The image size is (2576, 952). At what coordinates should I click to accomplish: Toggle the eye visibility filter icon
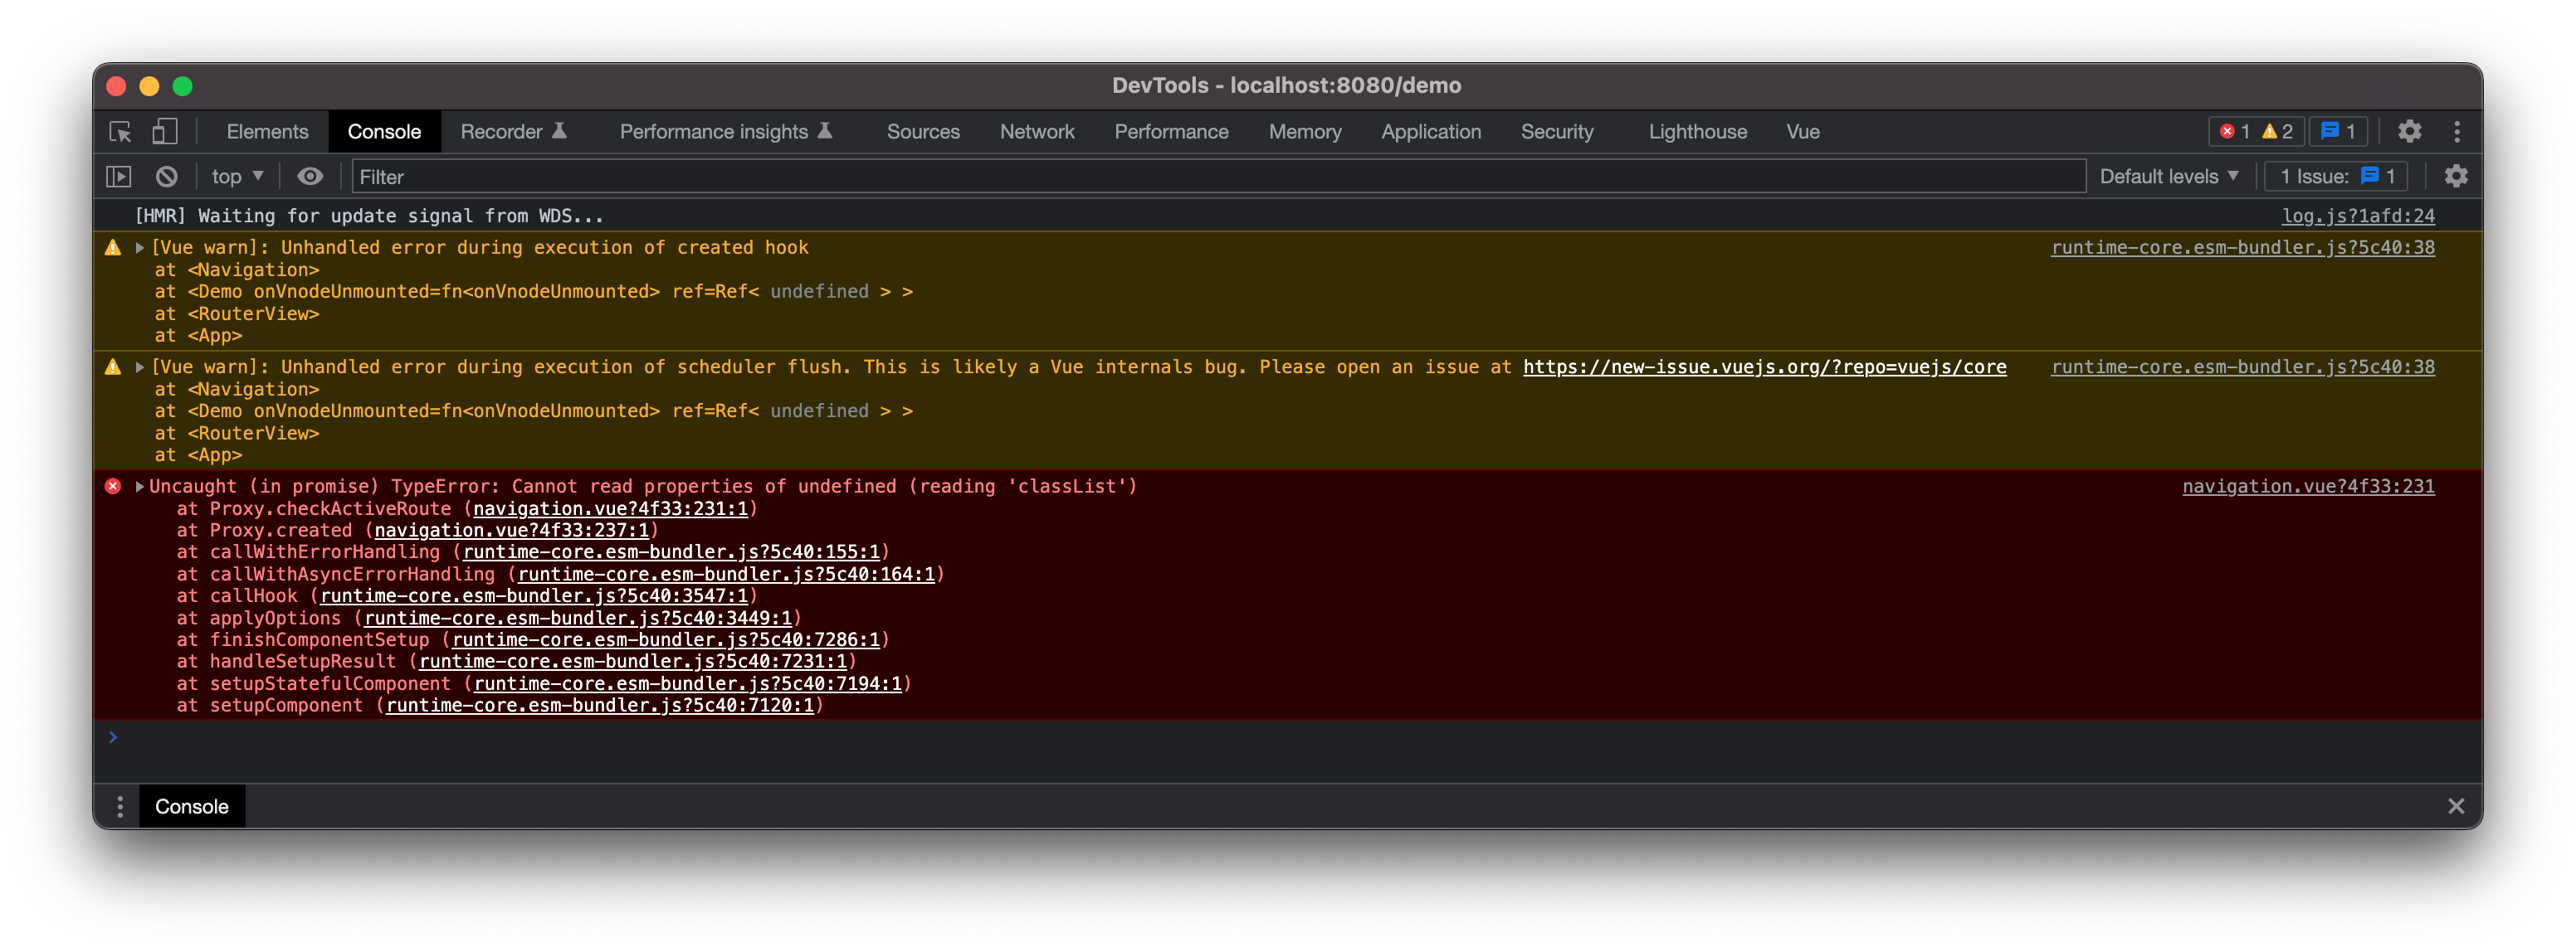click(x=310, y=176)
